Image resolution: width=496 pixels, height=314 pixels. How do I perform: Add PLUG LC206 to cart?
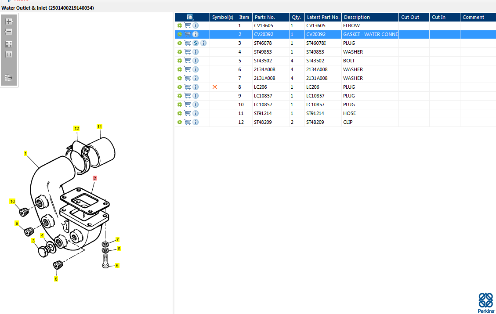(x=188, y=87)
